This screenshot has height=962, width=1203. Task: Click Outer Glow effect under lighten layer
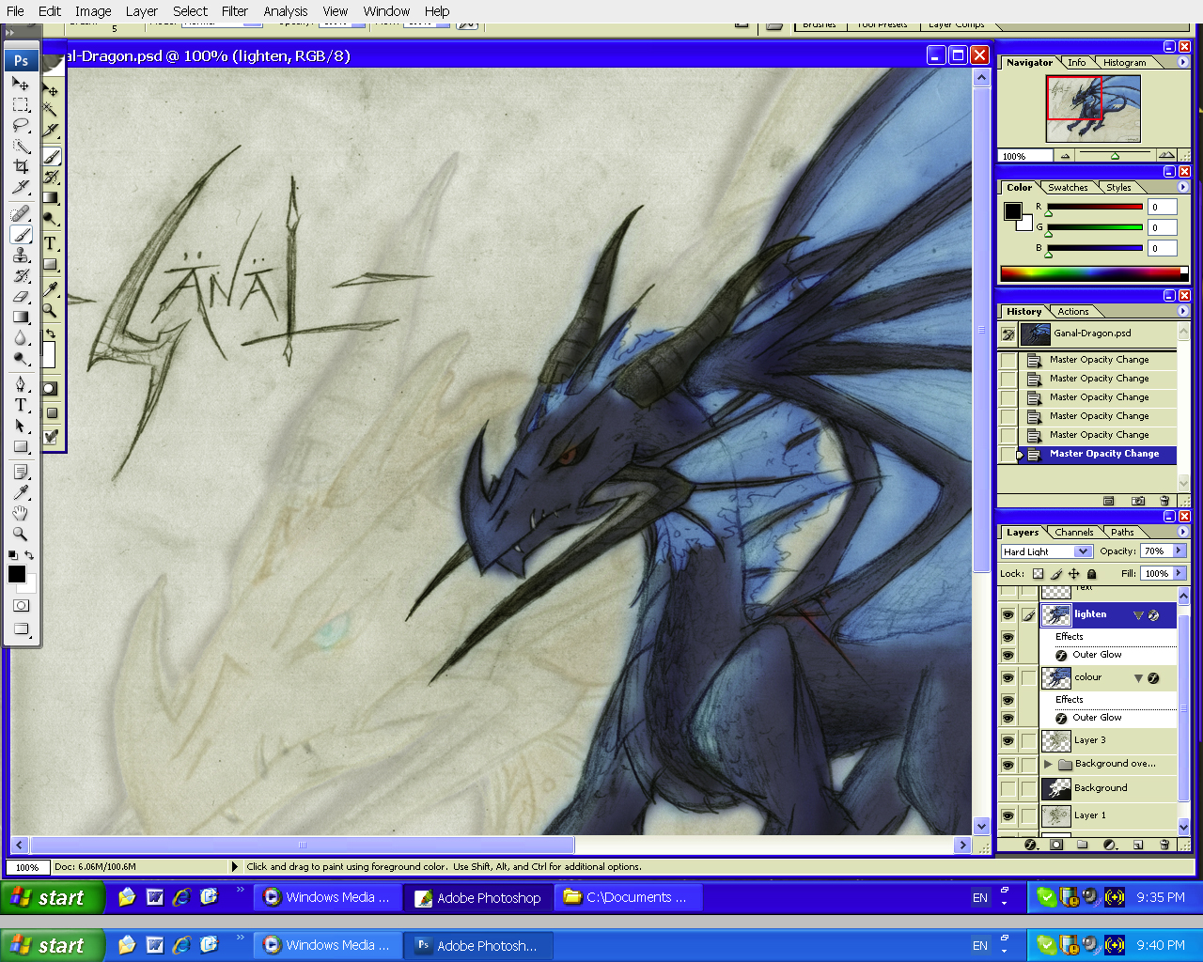point(1097,655)
